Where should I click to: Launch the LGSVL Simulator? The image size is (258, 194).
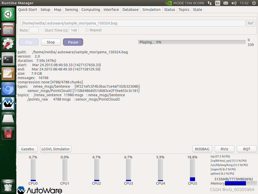[x=56, y=149]
